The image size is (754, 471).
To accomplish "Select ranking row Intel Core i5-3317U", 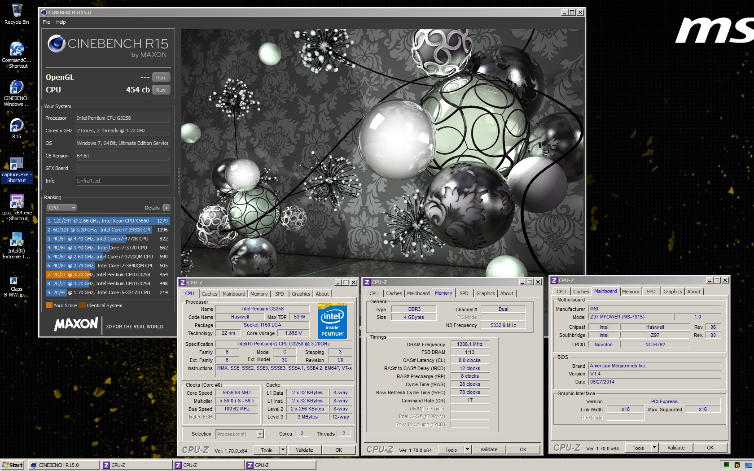I will (108, 292).
